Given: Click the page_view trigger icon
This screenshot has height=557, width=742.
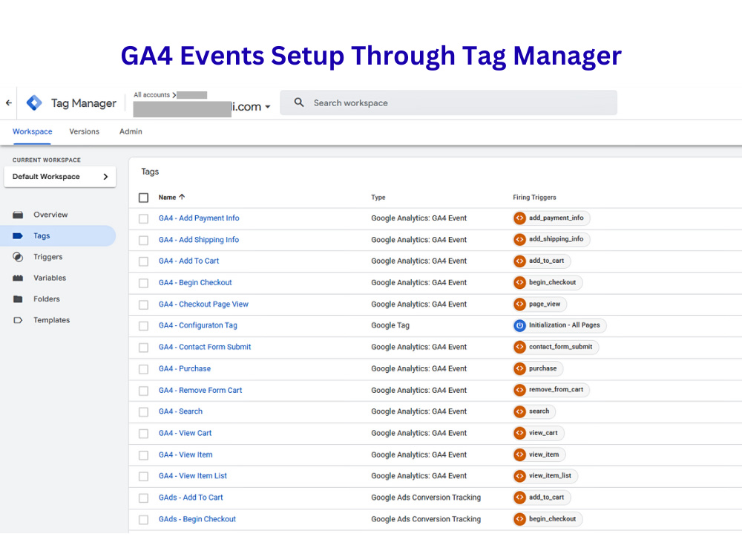Looking at the screenshot, I should pos(519,304).
